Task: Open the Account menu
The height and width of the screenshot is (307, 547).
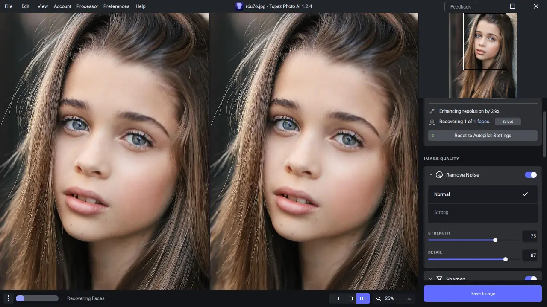Action: tap(62, 6)
